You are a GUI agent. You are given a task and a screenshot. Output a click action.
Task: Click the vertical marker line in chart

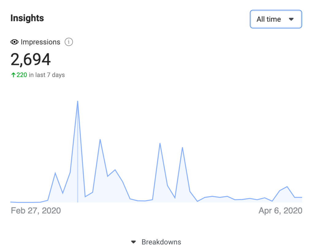(78, 152)
